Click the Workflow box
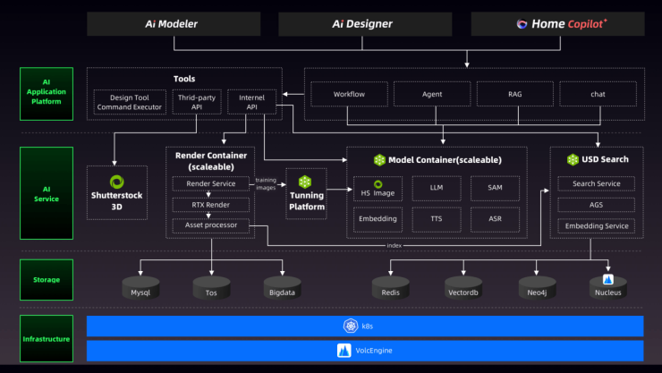The height and width of the screenshot is (373, 662). [349, 94]
